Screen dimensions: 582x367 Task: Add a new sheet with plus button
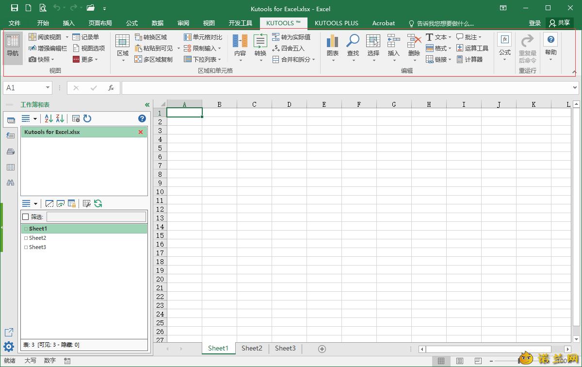pos(322,349)
